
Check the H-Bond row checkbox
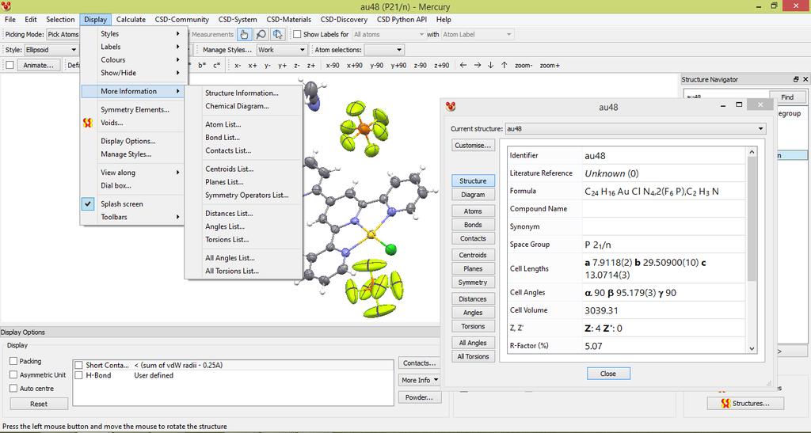tap(78, 375)
